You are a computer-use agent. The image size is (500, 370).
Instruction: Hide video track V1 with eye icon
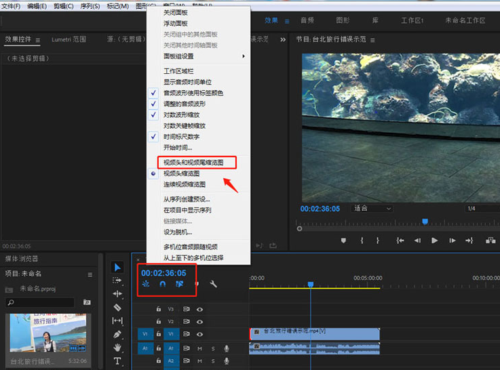(200, 334)
